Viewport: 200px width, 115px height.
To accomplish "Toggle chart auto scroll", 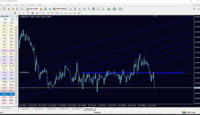I will click(x=99, y=9).
